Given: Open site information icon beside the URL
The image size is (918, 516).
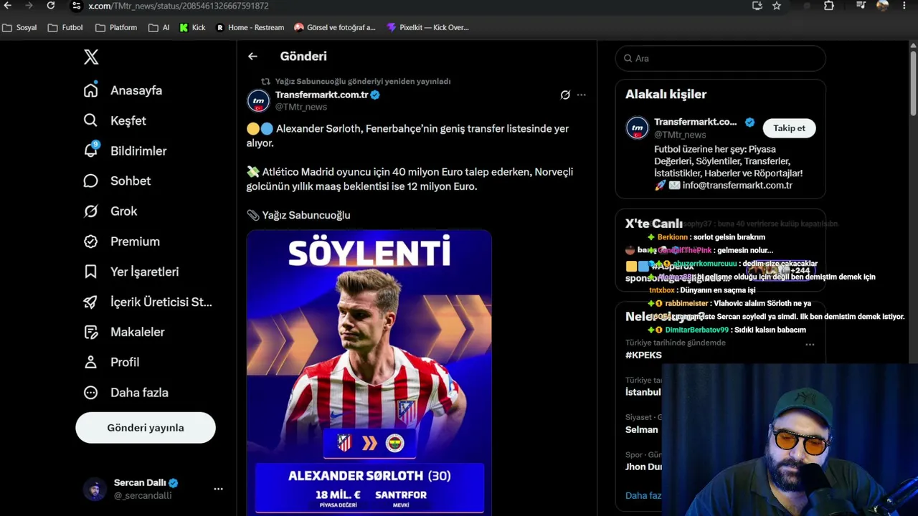Looking at the screenshot, I should click(x=76, y=6).
